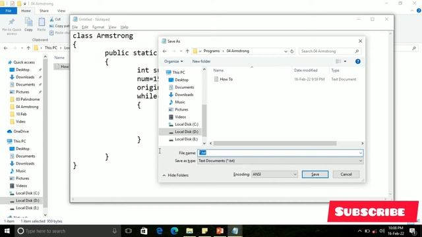Select Local Disk (C:) in dialog tree

[x=187, y=124]
